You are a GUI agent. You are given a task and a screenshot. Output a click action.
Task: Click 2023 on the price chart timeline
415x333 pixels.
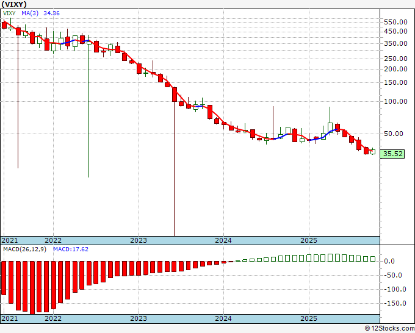coord(139,240)
